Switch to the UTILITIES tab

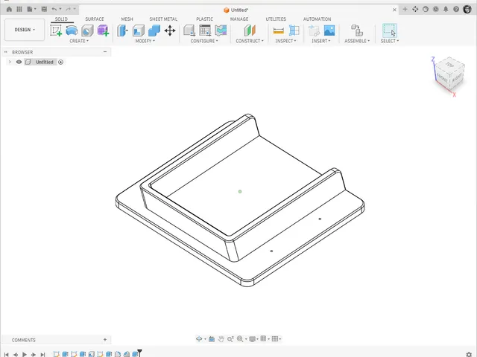click(x=276, y=19)
